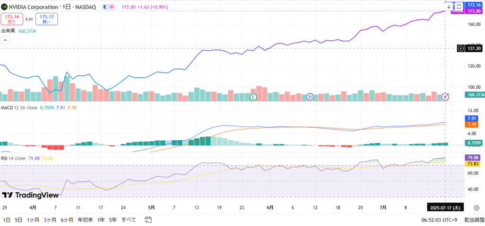Click the 7.91 MACD axis label
This screenshot has width=485, height=226.
472,118
